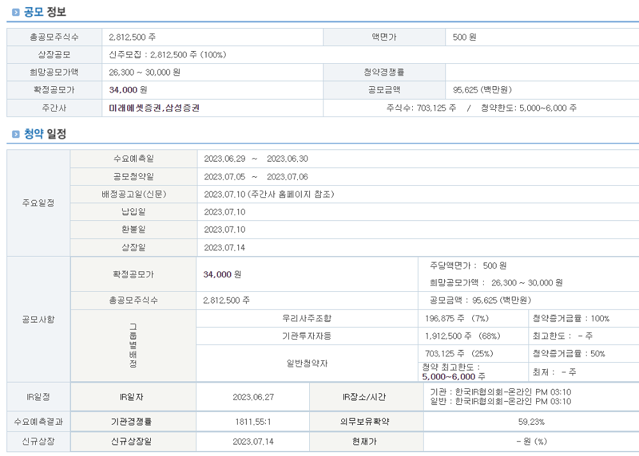Select 확정공모가 34,000 원 in 공모 정보 table

pyautogui.click(x=128, y=89)
